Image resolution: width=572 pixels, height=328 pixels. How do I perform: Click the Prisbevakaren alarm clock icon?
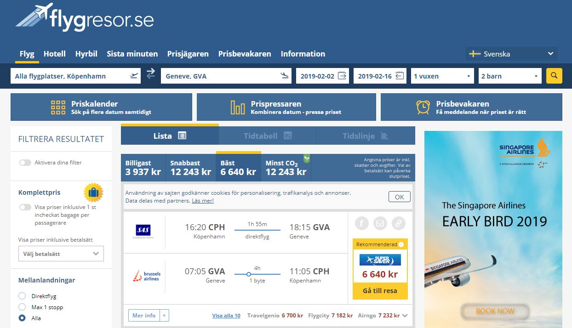pyautogui.click(x=423, y=107)
